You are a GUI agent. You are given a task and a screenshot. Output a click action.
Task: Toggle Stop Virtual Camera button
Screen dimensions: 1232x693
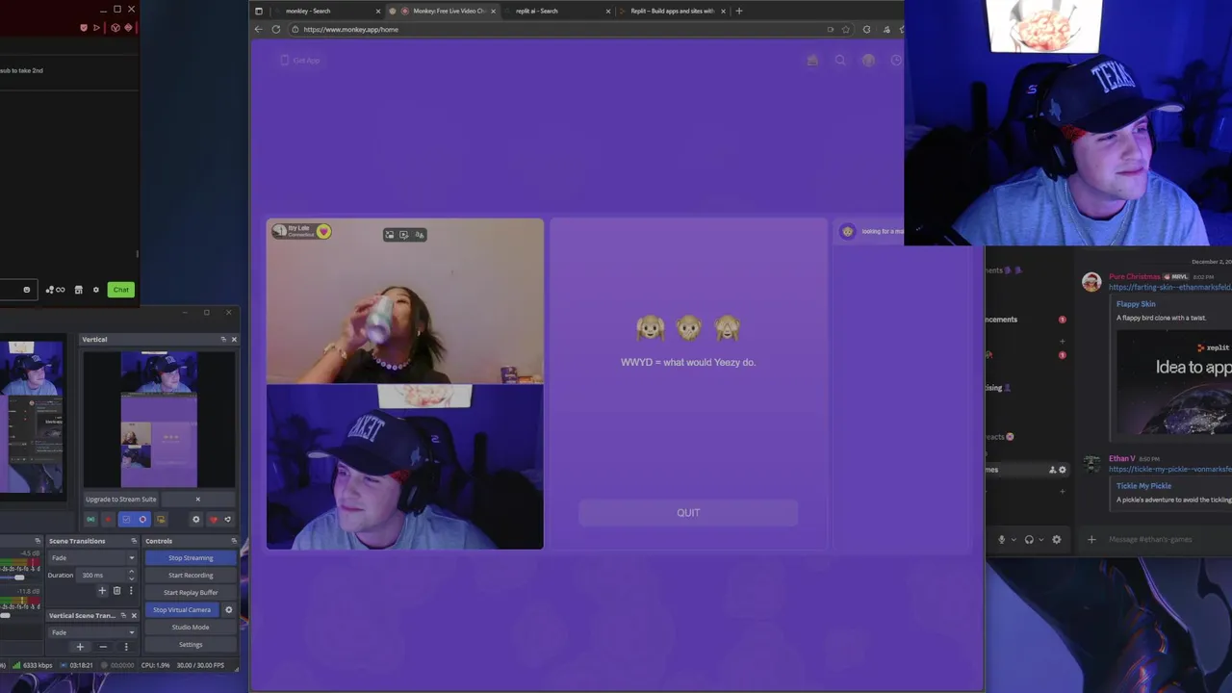pyautogui.click(x=182, y=609)
